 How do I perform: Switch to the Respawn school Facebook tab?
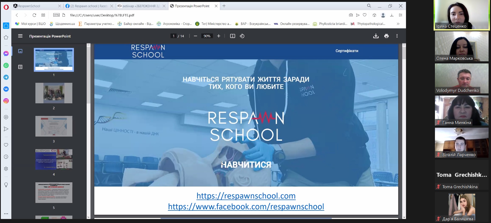[x=89, y=6]
